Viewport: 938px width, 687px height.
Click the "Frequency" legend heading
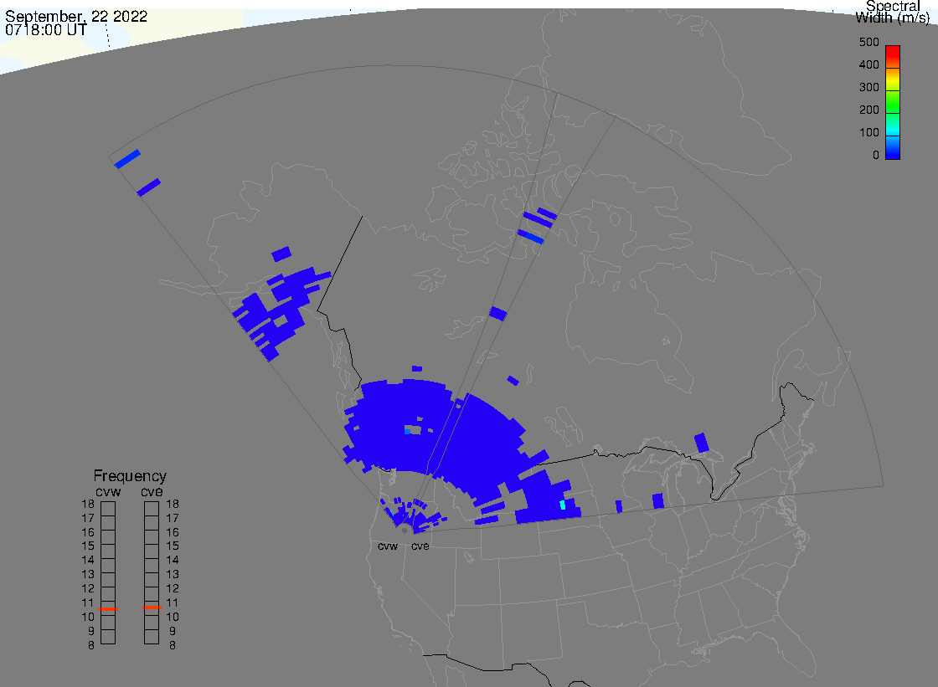pyautogui.click(x=130, y=476)
